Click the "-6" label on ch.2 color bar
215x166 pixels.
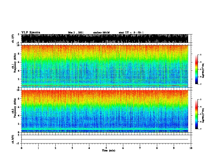200,122
